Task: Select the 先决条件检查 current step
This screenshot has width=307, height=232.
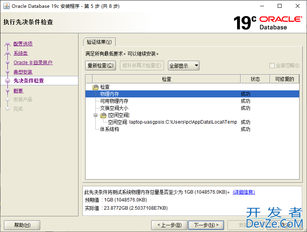Action: 29,81
